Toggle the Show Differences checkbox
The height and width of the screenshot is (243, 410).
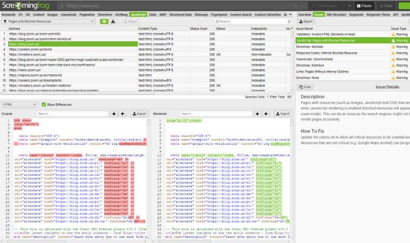point(43,104)
